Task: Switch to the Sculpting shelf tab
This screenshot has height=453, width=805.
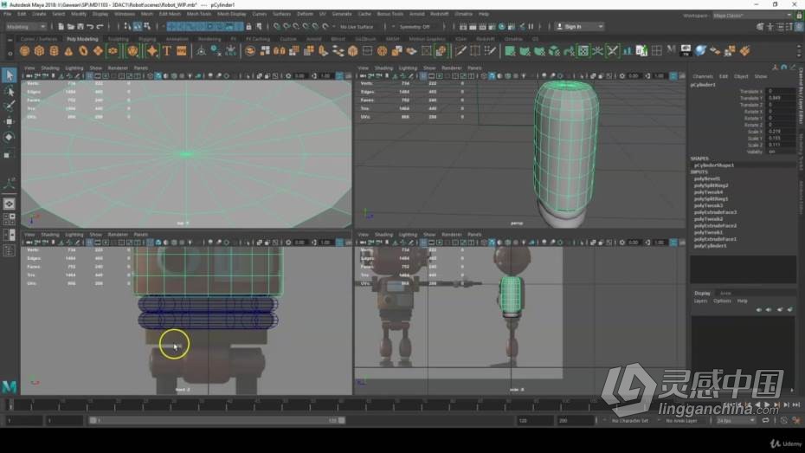Action: coord(118,39)
